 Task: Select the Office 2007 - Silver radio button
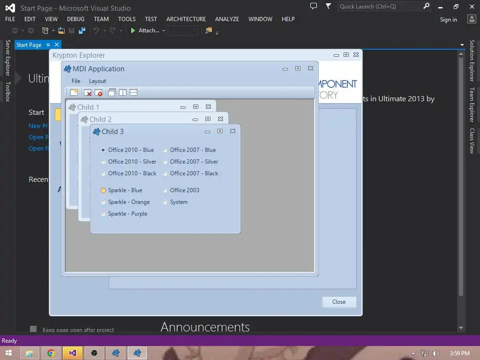[165, 162]
